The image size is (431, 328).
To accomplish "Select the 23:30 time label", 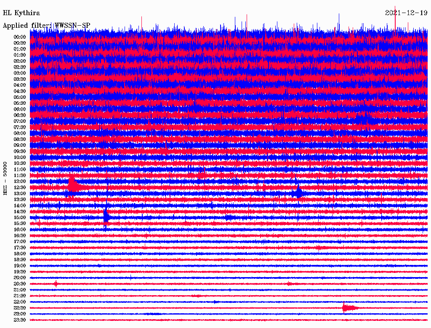I will (x=20, y=320).
